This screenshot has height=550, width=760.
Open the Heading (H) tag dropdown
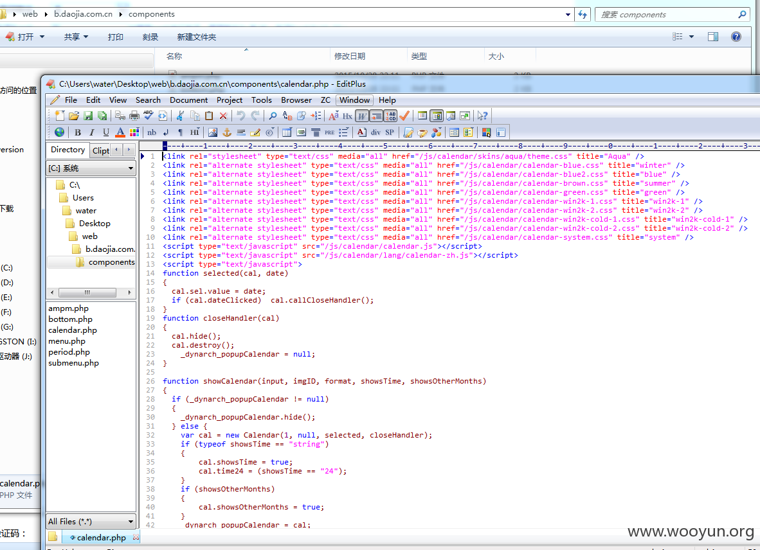pos(194,132)
